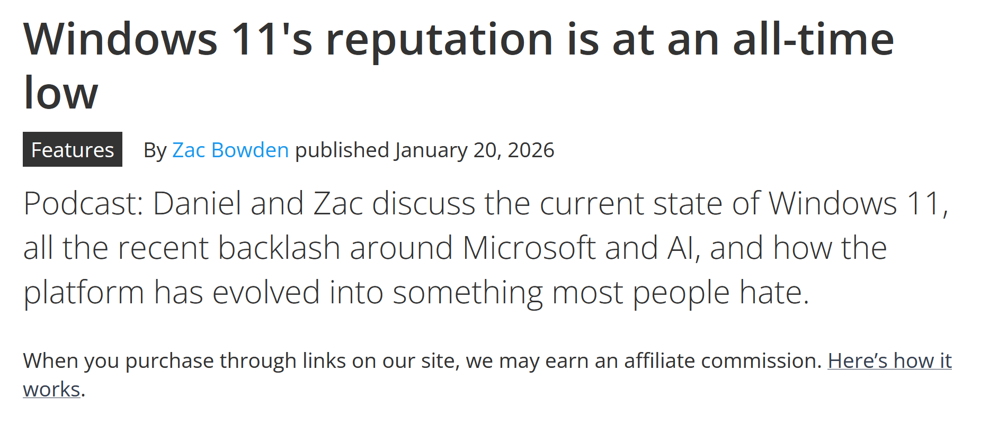Image resolution: width=998 pixels, height=424 pixels.
Task: Click the Zac Bowden author link
Action: tap(230, 150)
